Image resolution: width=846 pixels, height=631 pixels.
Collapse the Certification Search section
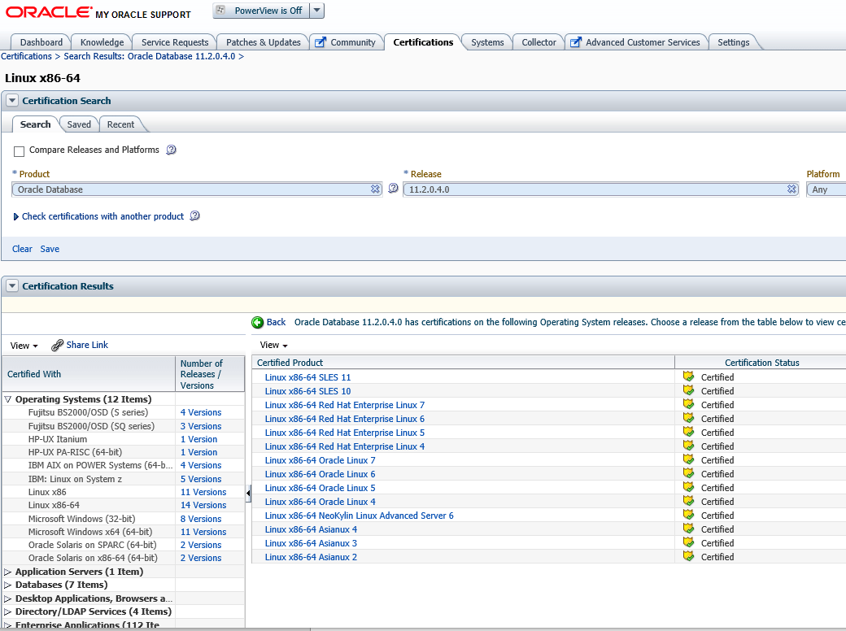point(12,100)
